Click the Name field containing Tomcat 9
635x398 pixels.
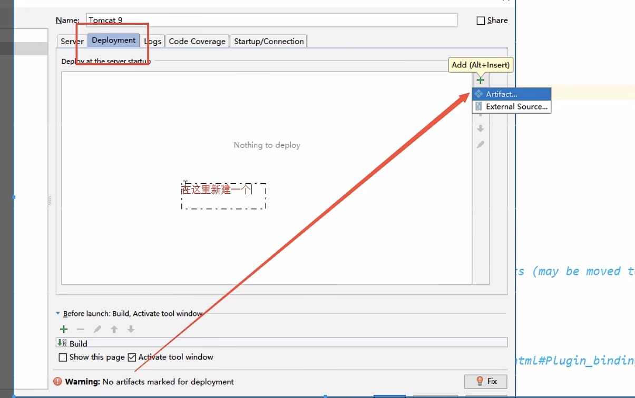pyautogui.click(x=271, y=20)
